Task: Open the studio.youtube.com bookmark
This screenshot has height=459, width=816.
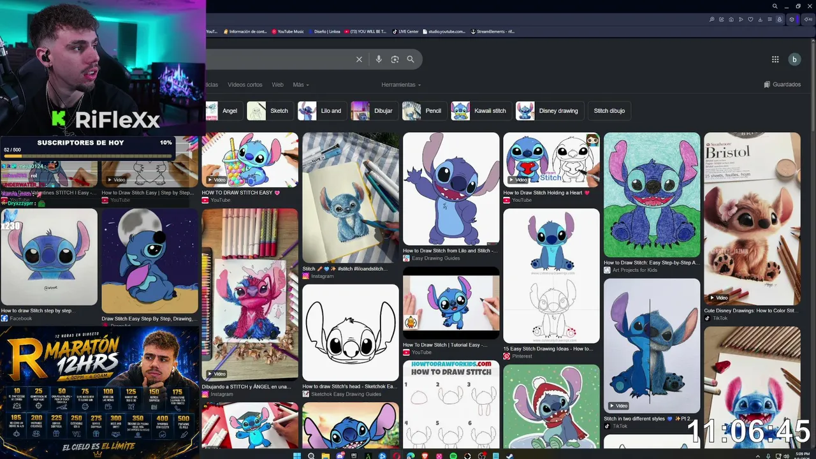Action: click(x=444, y=31)
